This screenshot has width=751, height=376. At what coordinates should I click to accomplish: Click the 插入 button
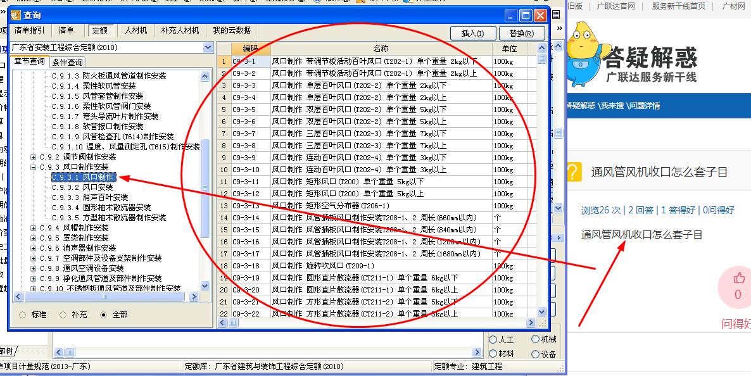(x=472, y=34)
